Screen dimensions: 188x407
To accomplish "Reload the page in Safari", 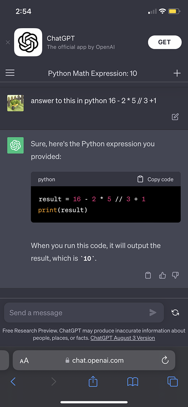I will tap(165, 360).
